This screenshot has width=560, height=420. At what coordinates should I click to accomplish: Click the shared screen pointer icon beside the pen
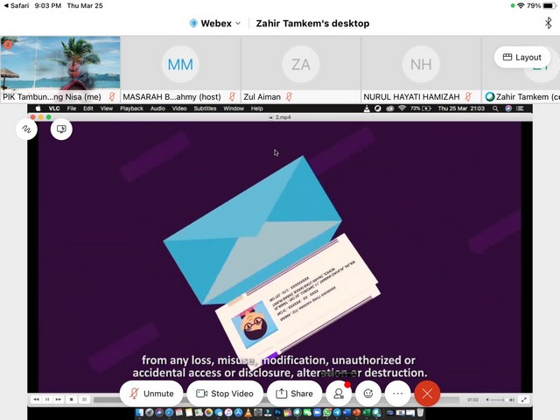(x=61, y=129)
